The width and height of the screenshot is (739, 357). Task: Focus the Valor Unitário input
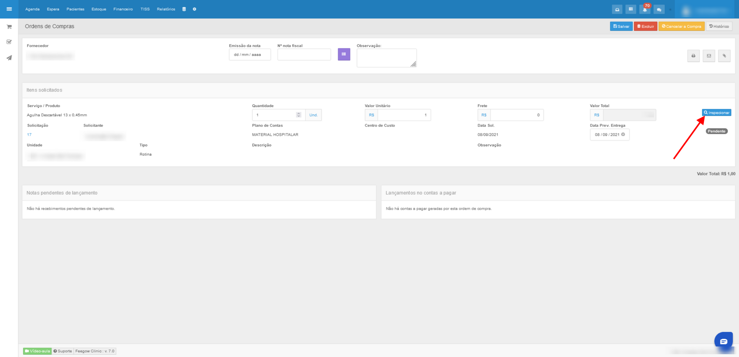pos(404,115)
